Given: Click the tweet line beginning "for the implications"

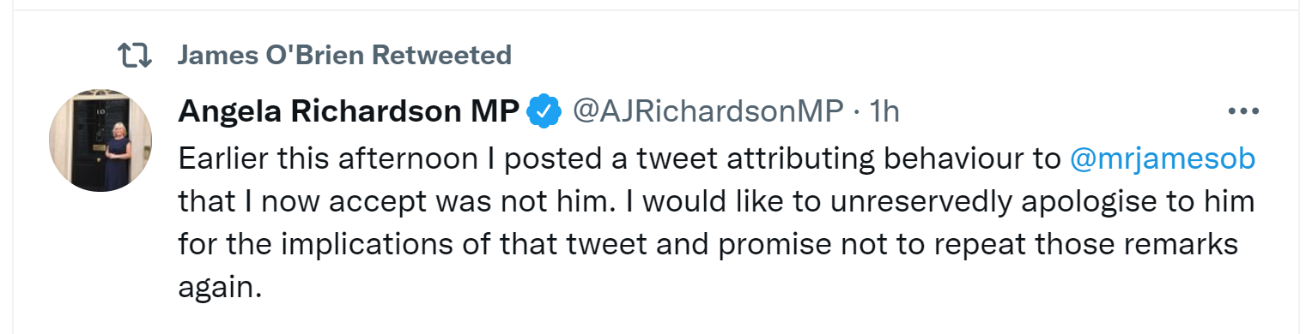Looking at the screenshot, I should pos(708,246).
